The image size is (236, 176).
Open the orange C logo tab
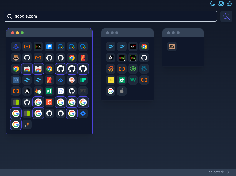click(49, 102)
